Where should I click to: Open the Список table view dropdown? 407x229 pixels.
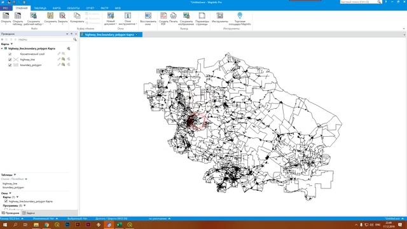coord(26,179)
